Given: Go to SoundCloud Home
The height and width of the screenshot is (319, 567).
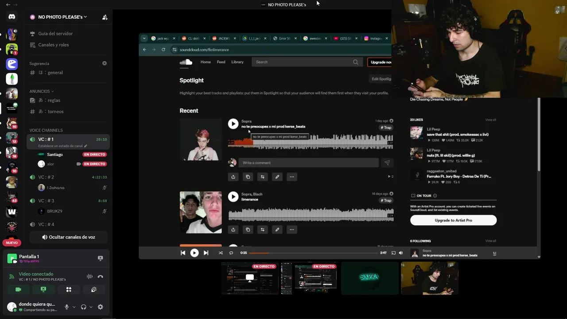Looking at the screenshot, I should click(206, 62).
